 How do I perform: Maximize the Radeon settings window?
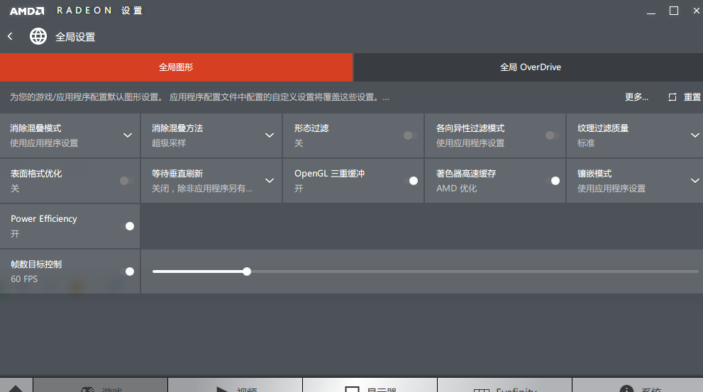673,11
